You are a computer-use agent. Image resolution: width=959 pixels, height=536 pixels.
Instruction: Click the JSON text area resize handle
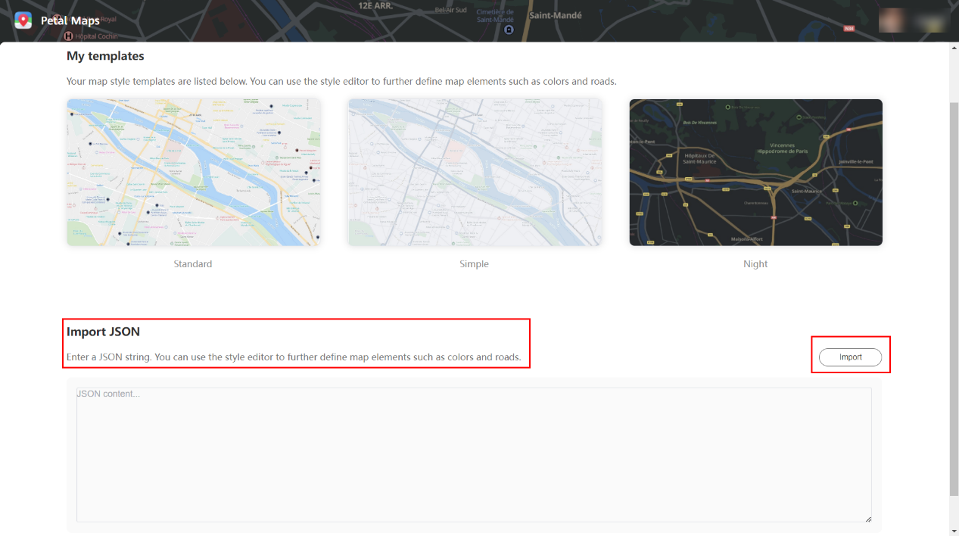click(x=868, y=519)
